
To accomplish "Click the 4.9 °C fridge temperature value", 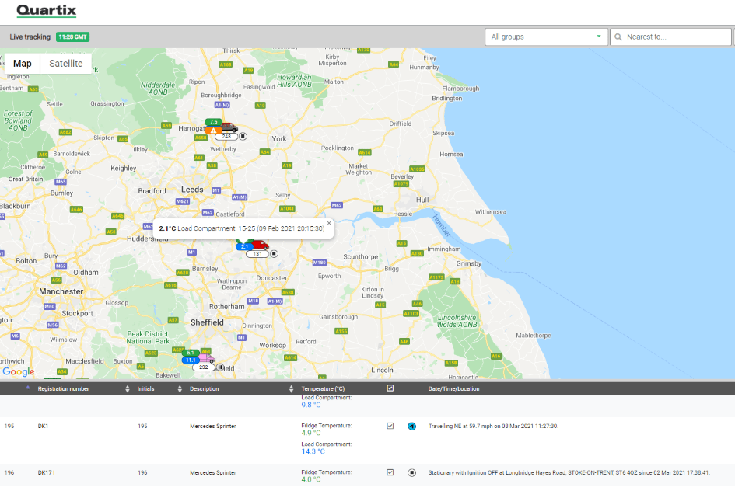I will click(311, 433).
